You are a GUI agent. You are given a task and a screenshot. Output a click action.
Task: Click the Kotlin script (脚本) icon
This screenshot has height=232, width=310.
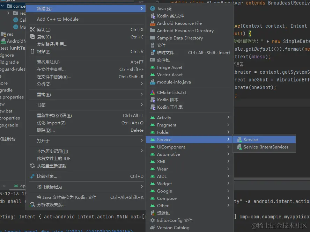pos(153,100)
